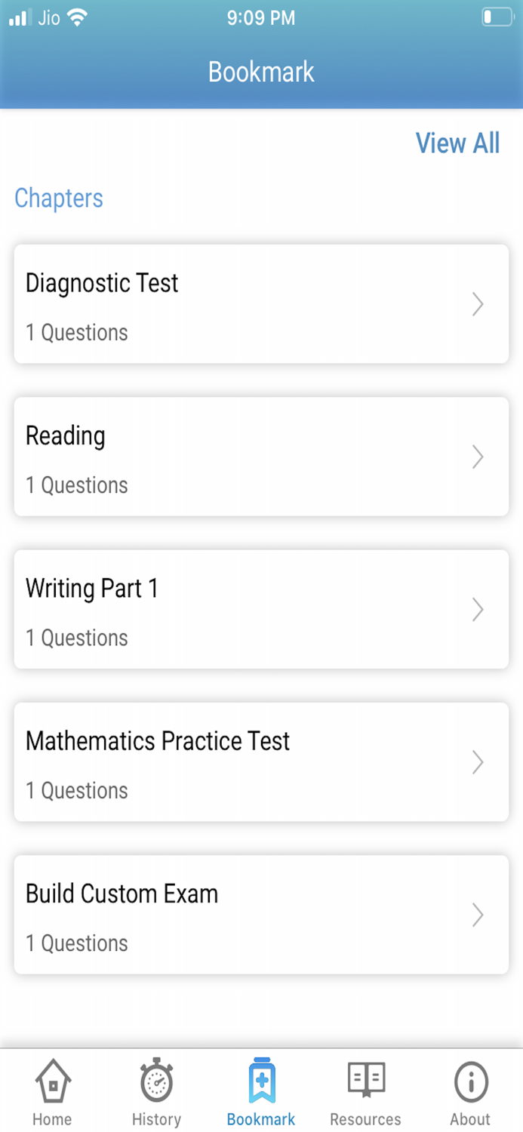Open the View All link
The width and height of the screenshot is (523, 1132).
[458, 143]
